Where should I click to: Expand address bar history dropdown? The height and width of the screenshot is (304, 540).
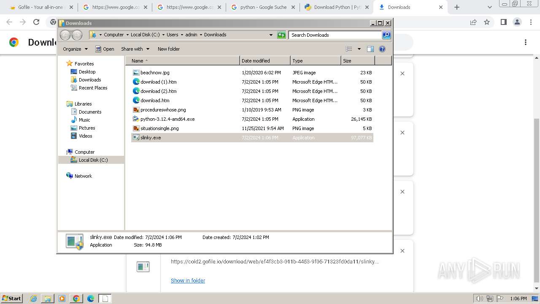point(271,35)
